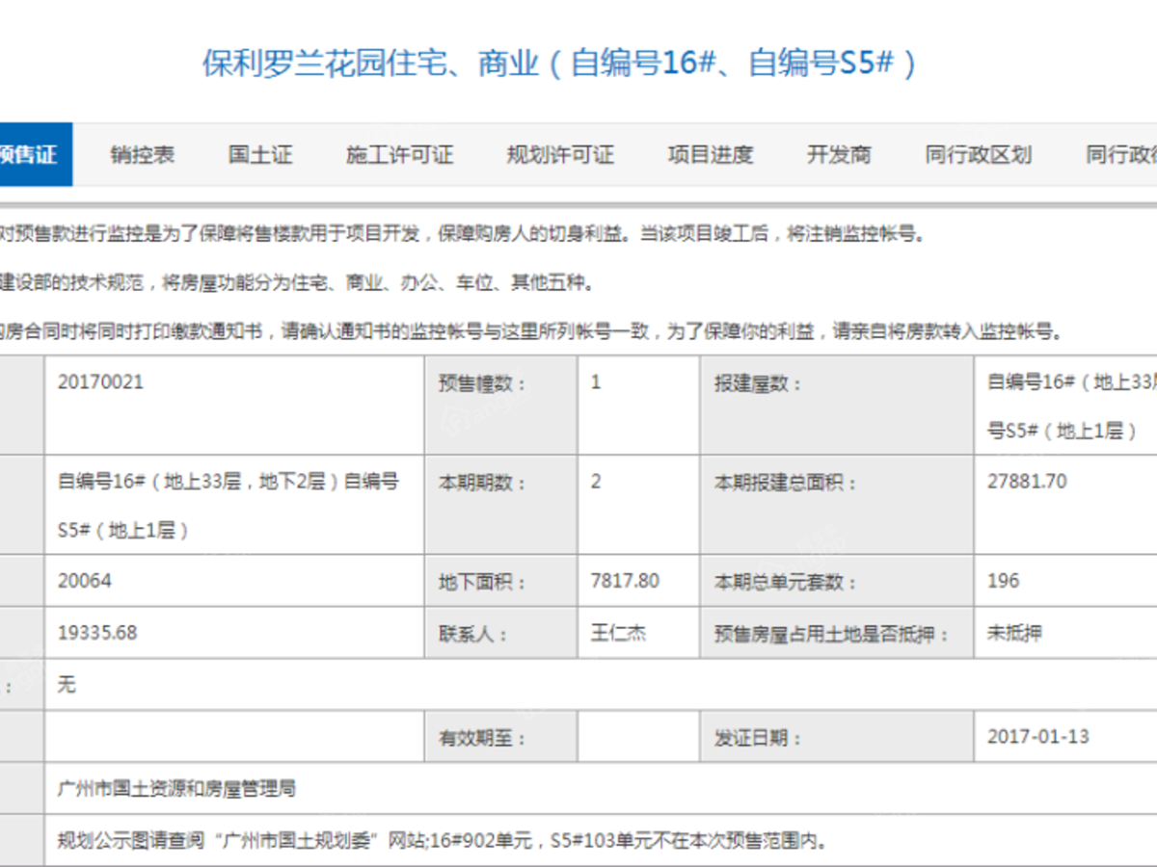The width and height of the screenshot is (1157, 867).
Task: Open the 预售证 tab
Action: point(35,155)
